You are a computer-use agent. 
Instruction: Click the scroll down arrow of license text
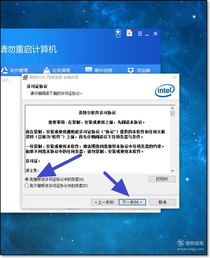tap(172, 171)
